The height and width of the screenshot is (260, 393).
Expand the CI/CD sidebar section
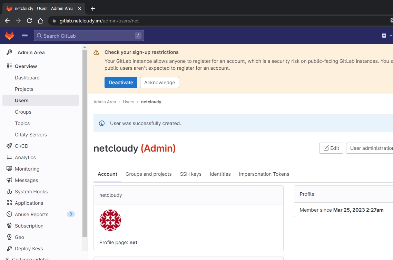(x=21, y=146)
